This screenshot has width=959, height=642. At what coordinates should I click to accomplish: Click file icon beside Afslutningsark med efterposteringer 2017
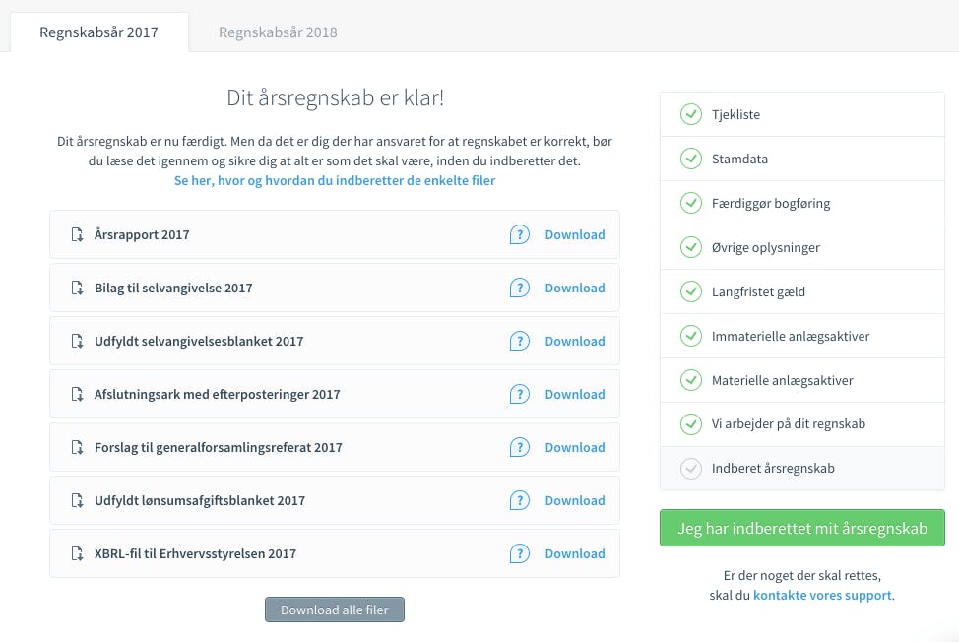coord(77,395)
